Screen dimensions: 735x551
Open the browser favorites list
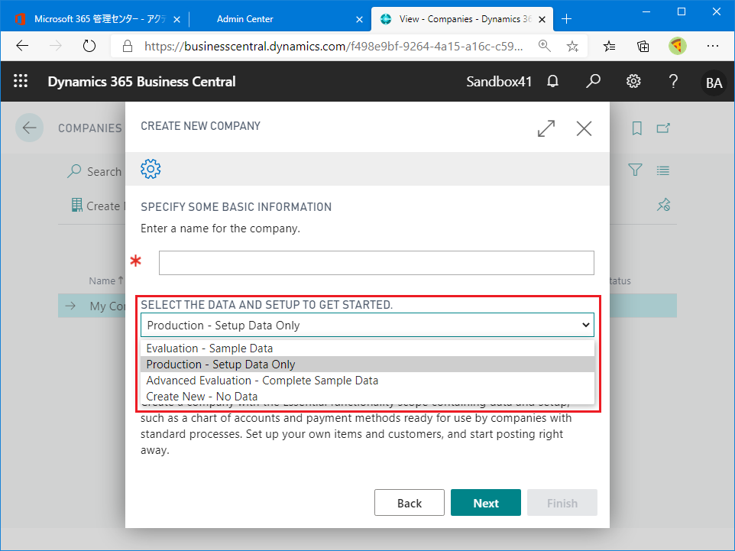pos(610,46)
